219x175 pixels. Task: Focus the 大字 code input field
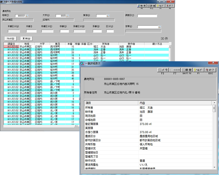click(61, 16)
